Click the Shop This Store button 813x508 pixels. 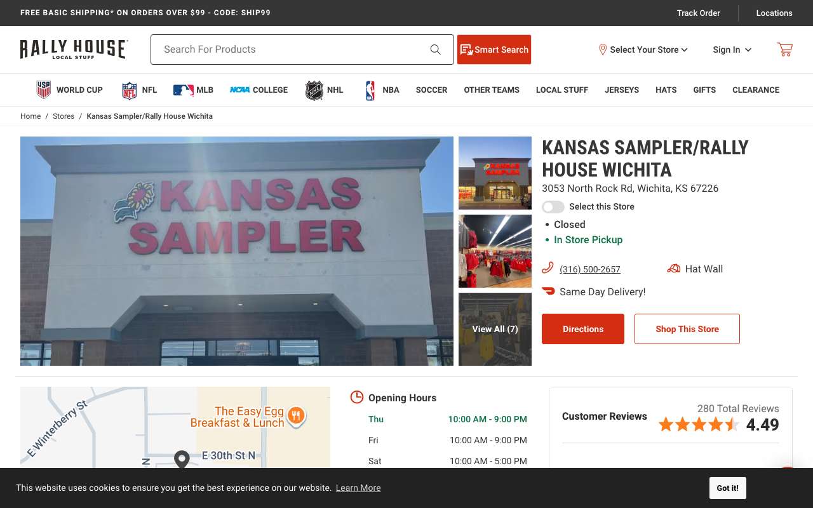coord(687,329)
